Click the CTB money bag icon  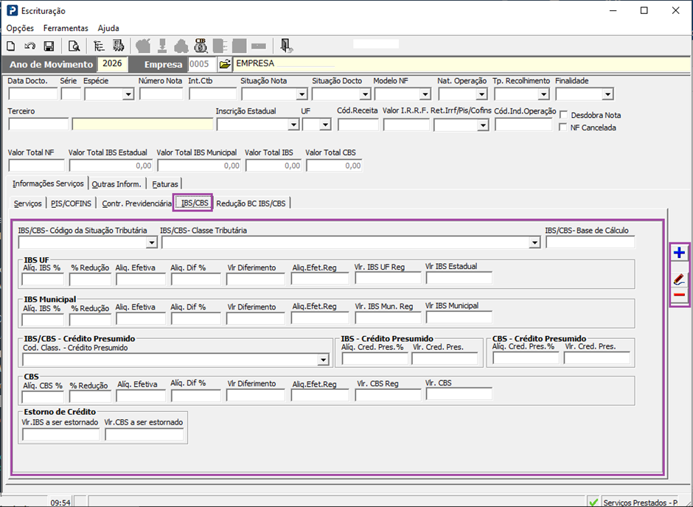[201, 46]
